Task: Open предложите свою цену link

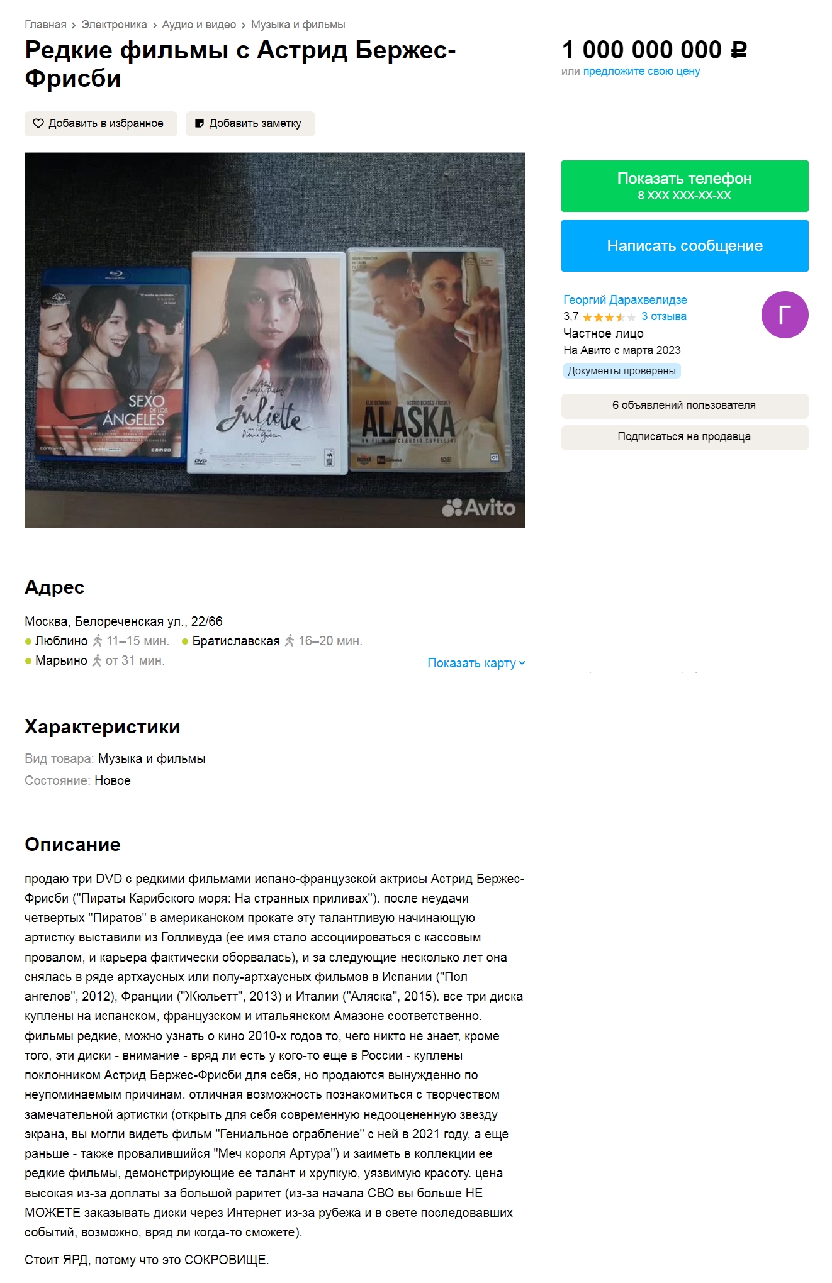Action: (x=641, y=71)
